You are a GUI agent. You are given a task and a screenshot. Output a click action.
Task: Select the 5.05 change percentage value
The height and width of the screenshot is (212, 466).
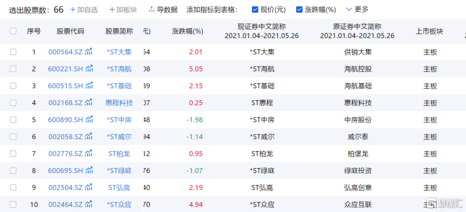195,69
